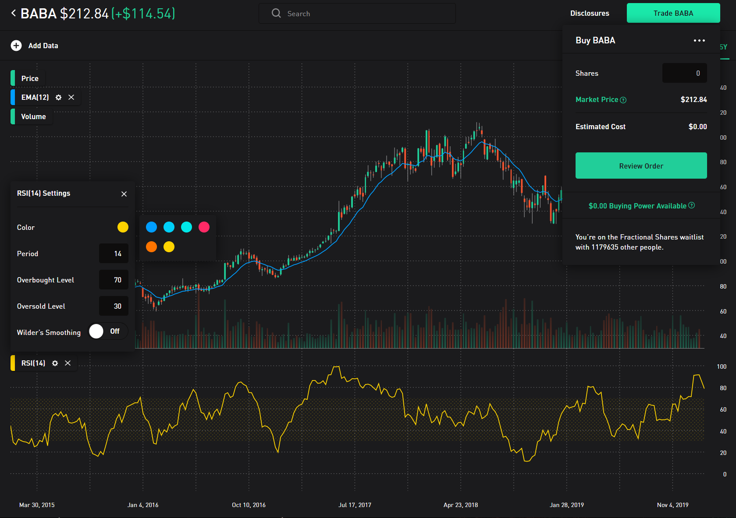The width and height of the screenshot is (736, 518).
Task: Click the Shares quantity field
Action: pyautogui.click(x=684, y=73)
